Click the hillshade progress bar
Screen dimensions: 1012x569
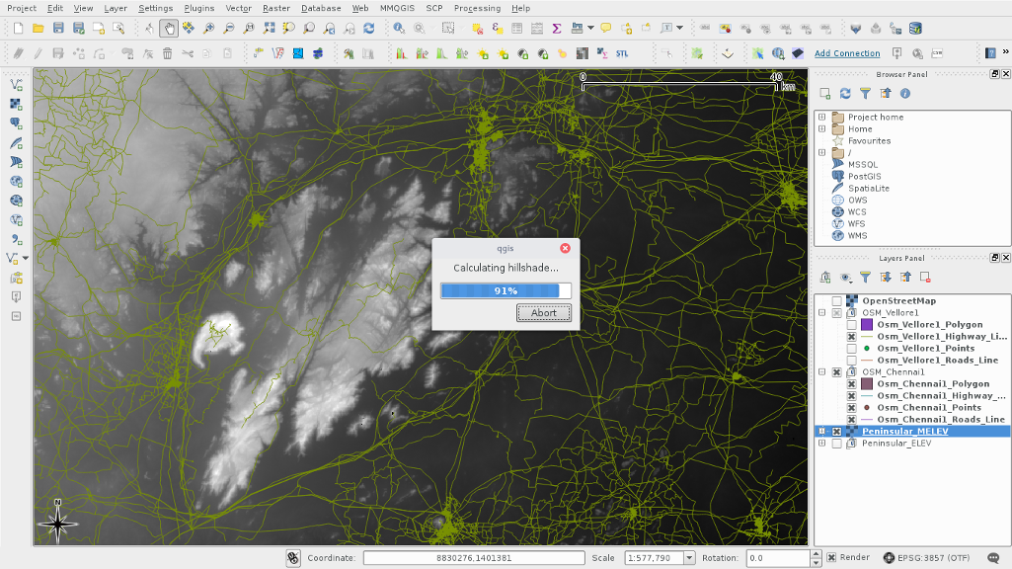click(x=506, y=290)
